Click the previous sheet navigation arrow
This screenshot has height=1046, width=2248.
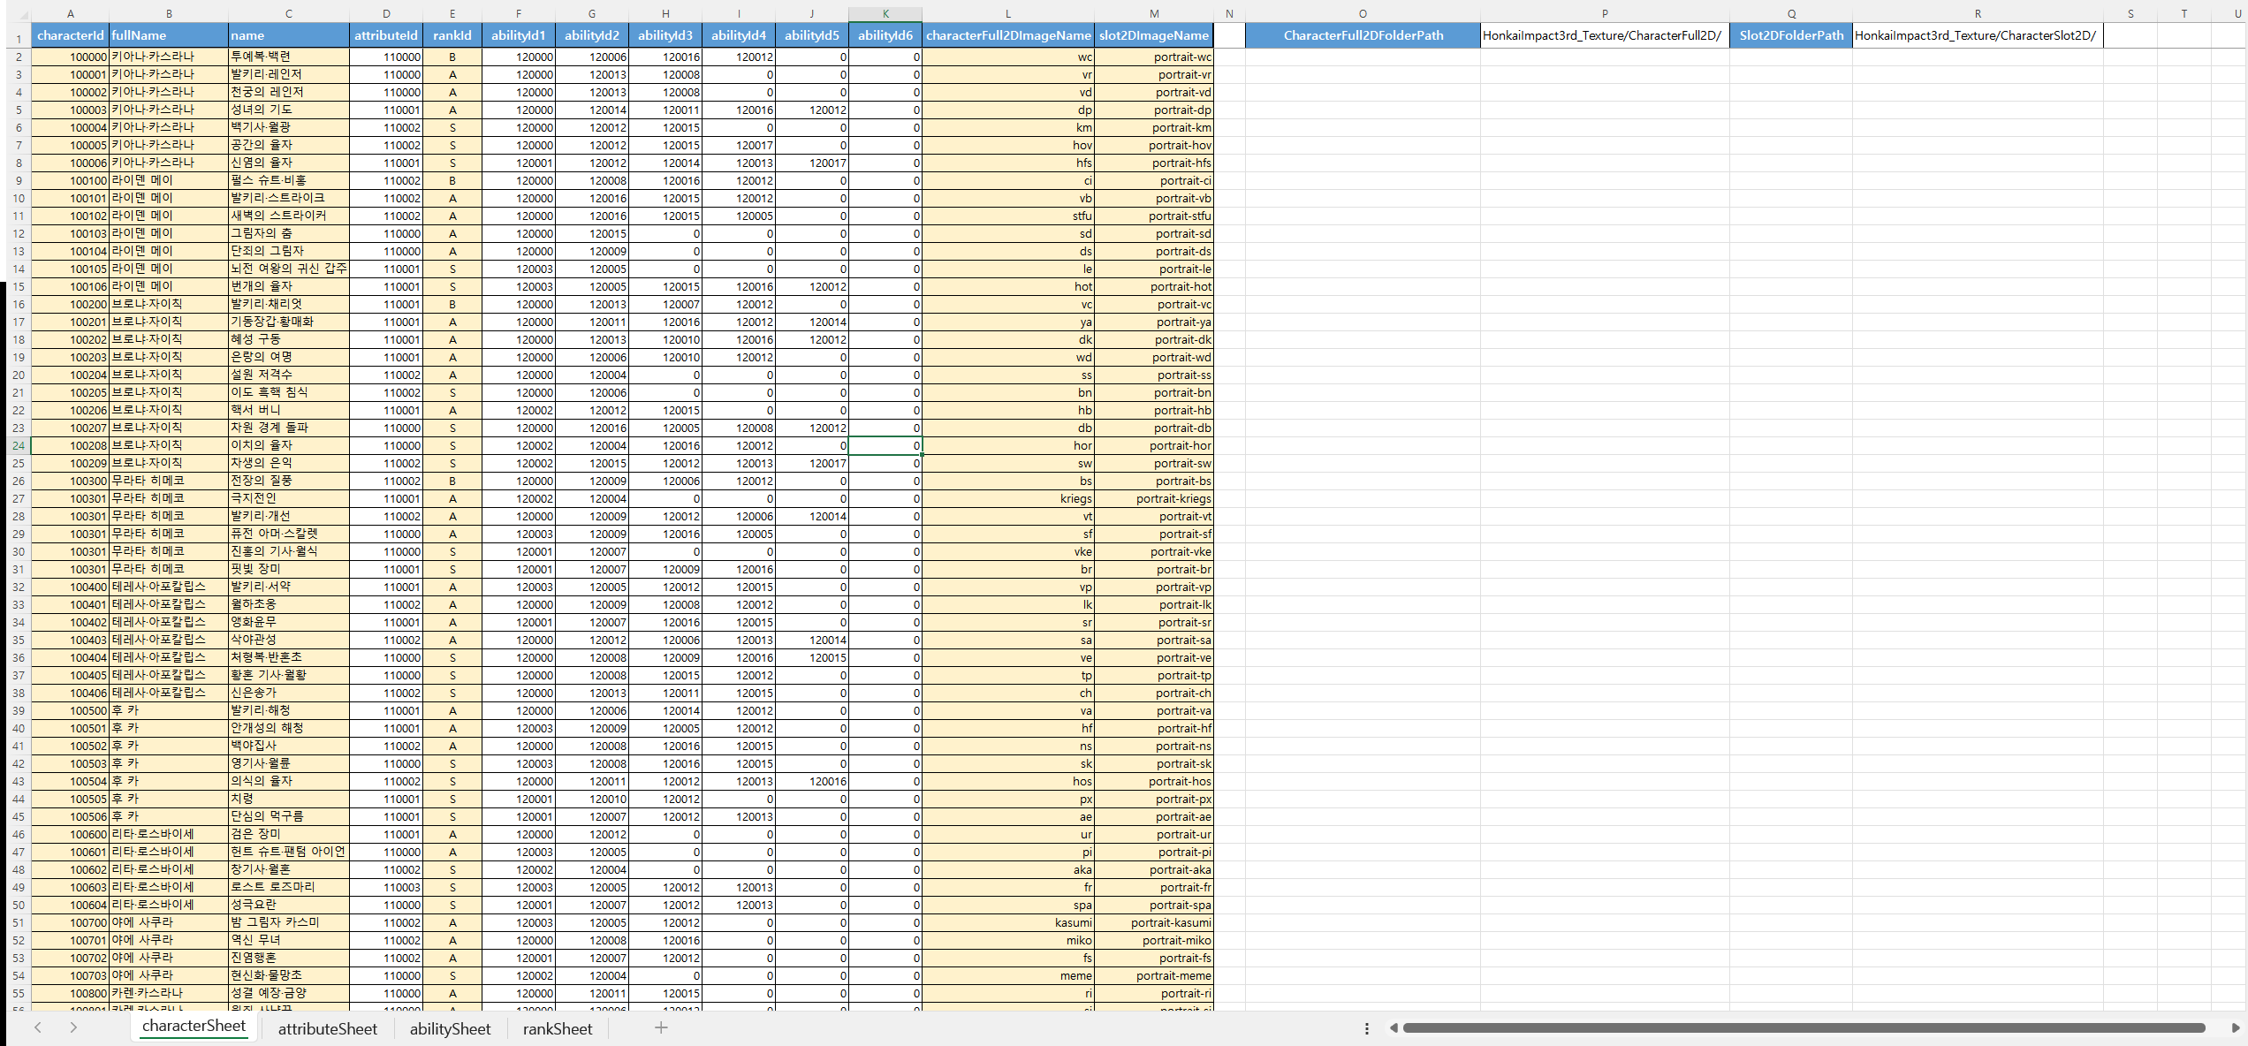[38, 1027]
